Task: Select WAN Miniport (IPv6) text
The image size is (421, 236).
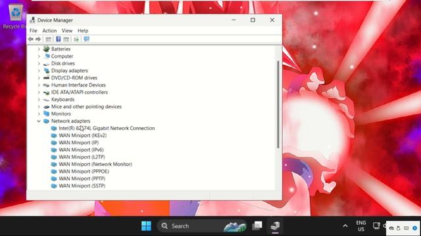Action: point(81,150)
